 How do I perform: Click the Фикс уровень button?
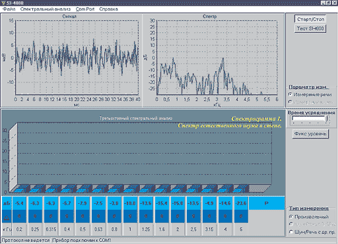[x=310, y=134]
